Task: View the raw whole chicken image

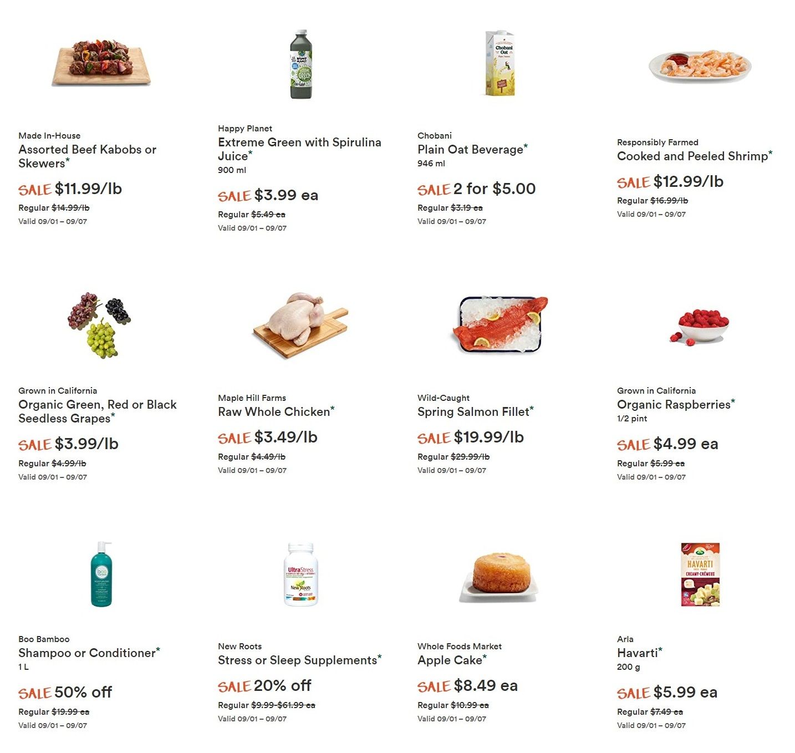Action: tap(301, 325)
